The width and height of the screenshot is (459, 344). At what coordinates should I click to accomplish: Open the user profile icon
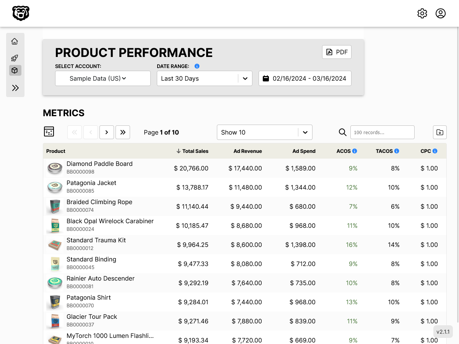pos(441,13)
